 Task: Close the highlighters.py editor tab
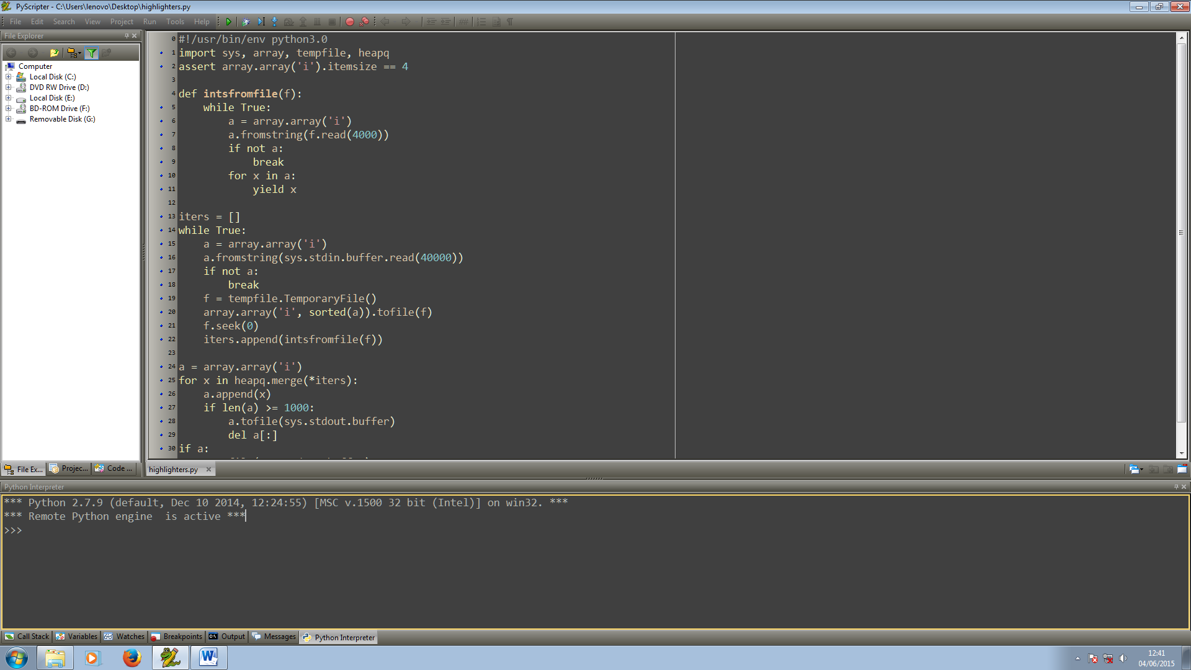tap(209, 470)
